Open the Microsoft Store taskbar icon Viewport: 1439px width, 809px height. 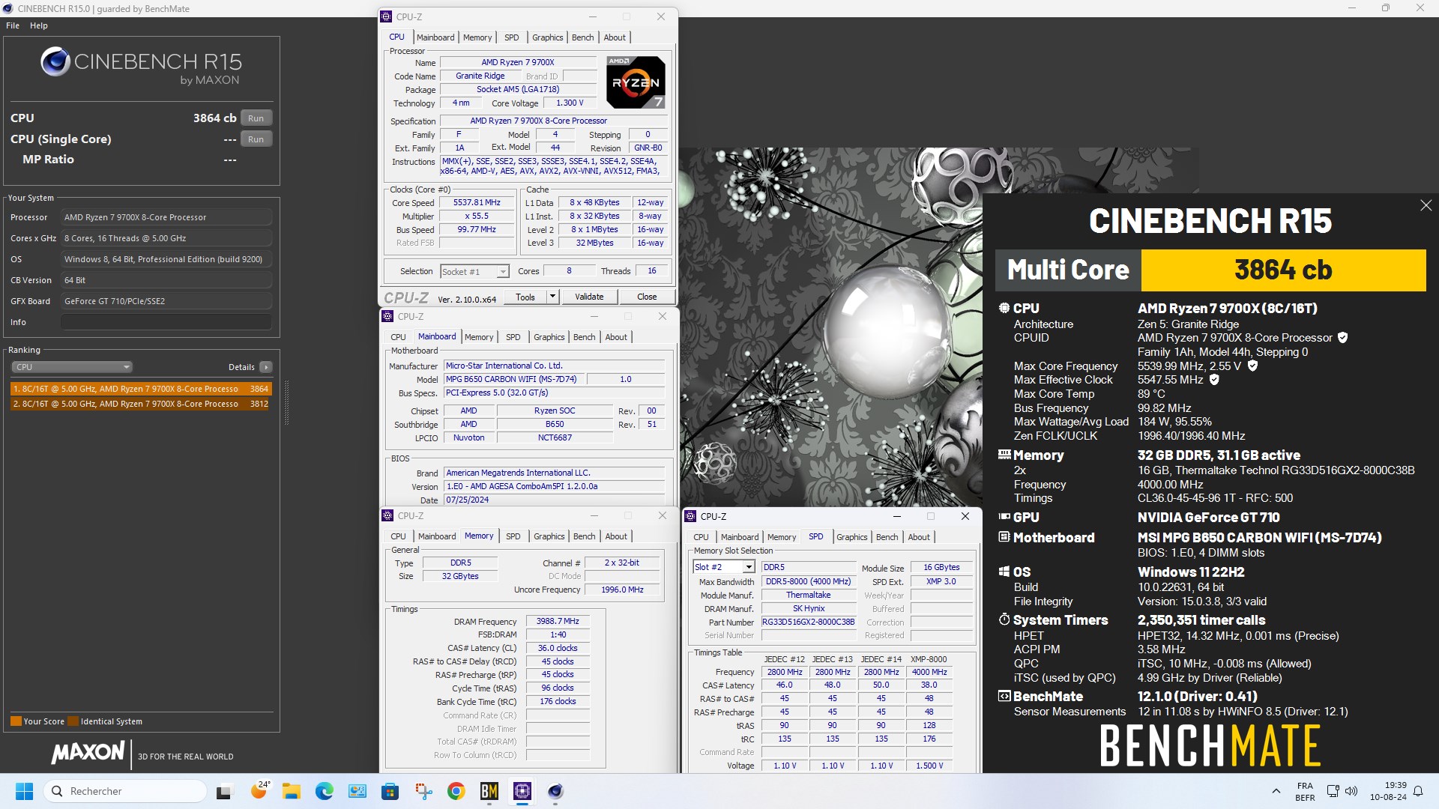point(390,791)
